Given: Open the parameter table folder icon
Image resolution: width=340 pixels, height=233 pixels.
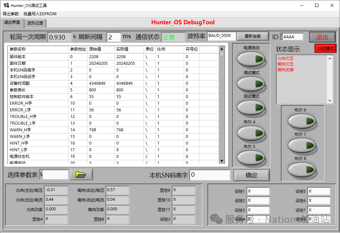Looking at the screenshot, I should coord(81,175).
